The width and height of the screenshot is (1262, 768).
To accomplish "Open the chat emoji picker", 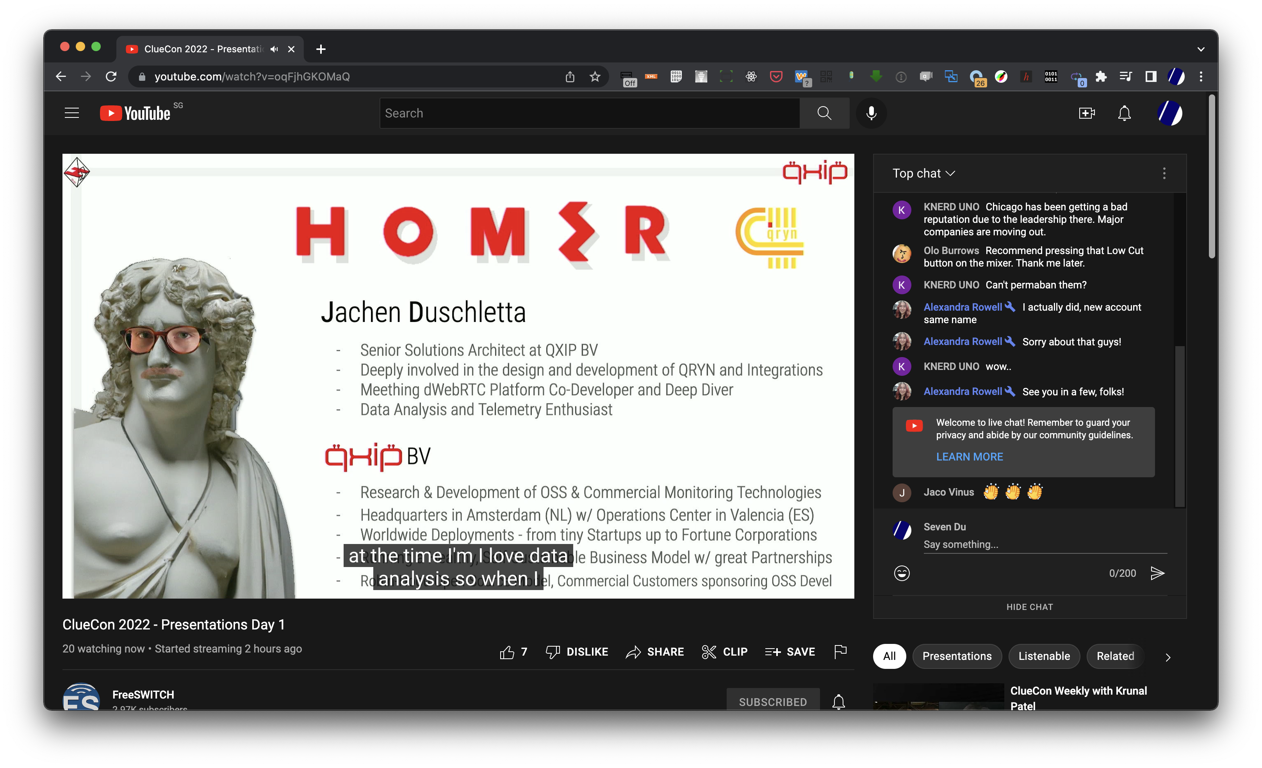I will [x=902, y=573].
